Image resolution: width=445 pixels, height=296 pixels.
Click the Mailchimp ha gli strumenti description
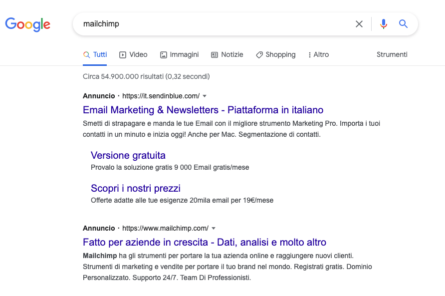point(227,267)
